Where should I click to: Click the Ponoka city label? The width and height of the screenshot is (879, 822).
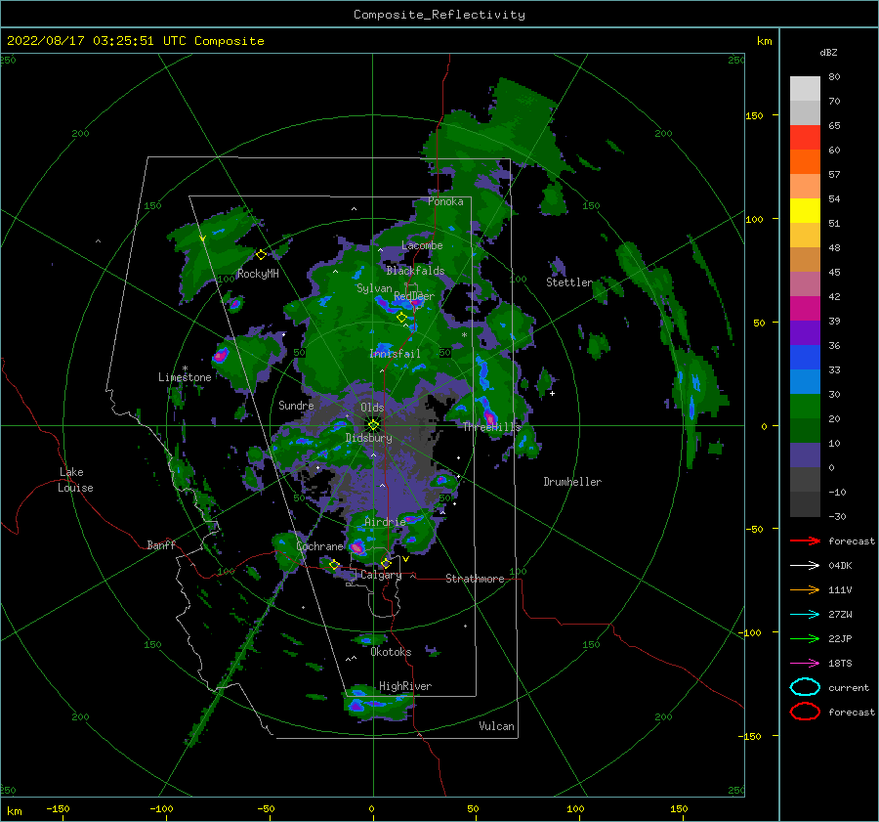(445, 201)
